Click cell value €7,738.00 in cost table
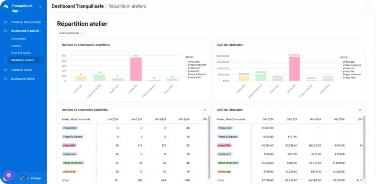376x184 pixels. click(291, 145)
